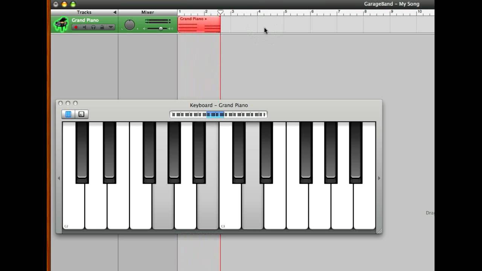Click the Grand Piano pan knob

pyautogui.click(x=130, y=25)
